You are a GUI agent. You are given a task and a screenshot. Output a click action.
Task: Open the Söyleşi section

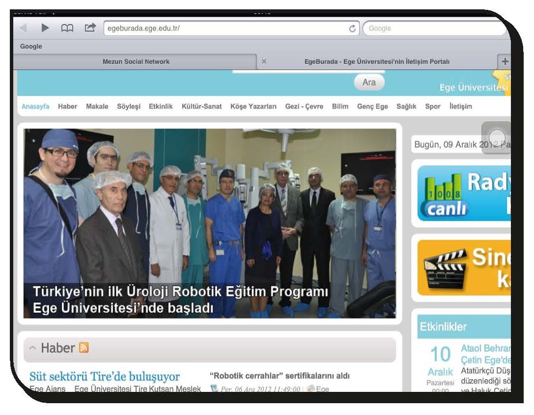pos(129,106)
